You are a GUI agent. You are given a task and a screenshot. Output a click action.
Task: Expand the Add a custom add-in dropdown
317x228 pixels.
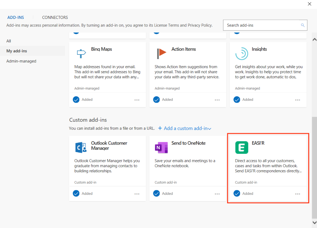point(185,128)
